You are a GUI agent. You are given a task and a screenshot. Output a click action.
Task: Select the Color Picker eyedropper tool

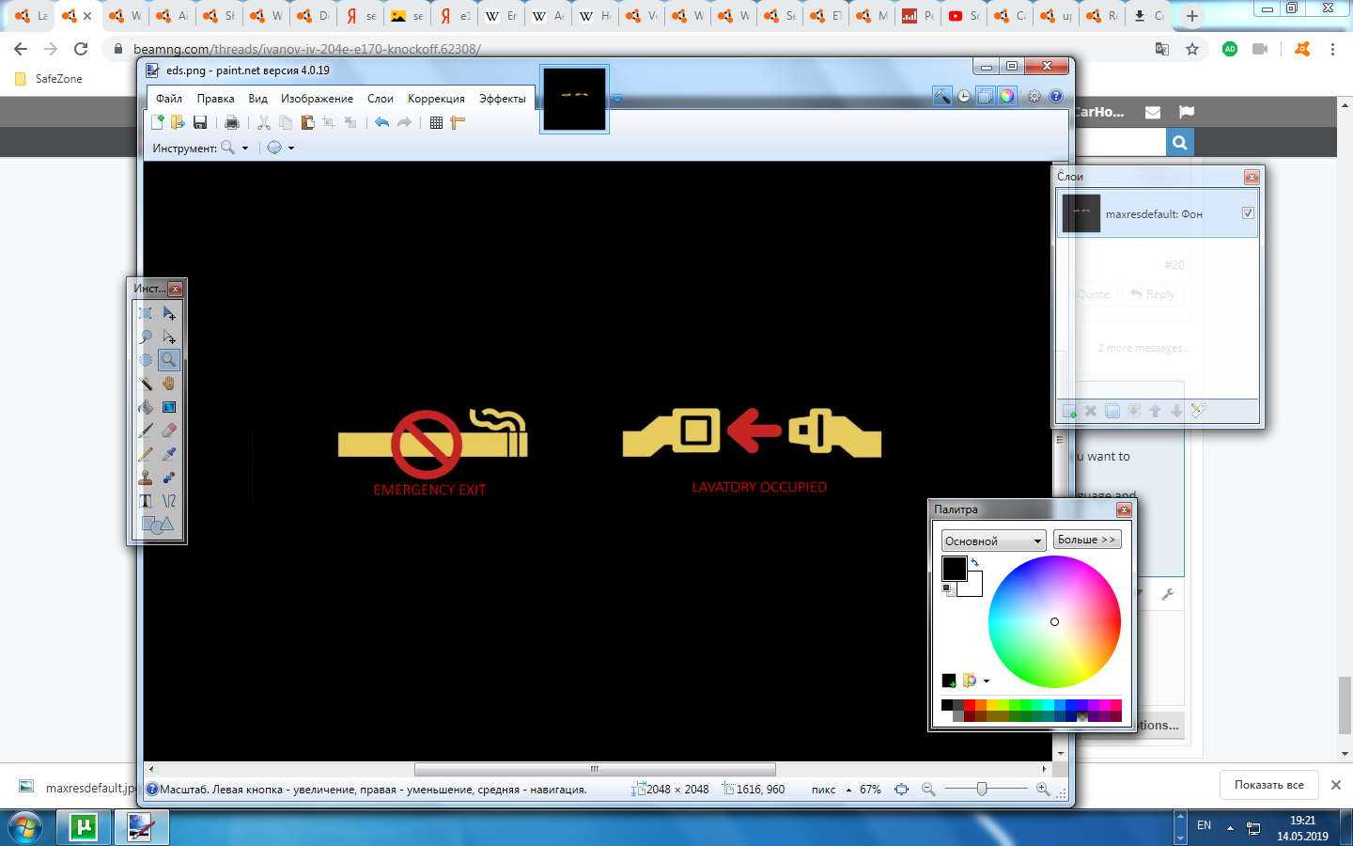pyautogui.click(x=169, y=454)
